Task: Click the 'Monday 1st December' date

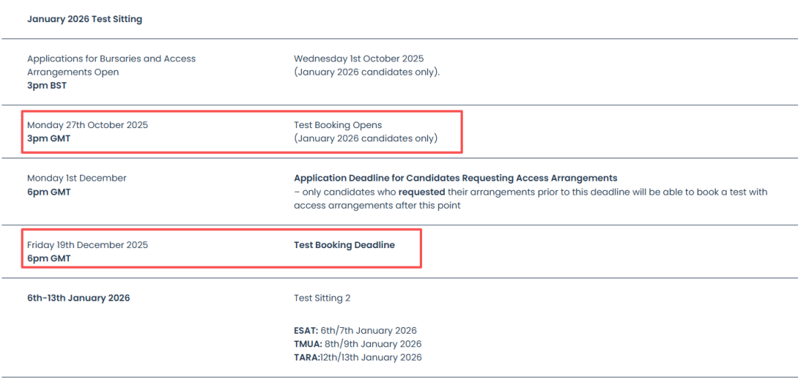Action: click(76, 178)
